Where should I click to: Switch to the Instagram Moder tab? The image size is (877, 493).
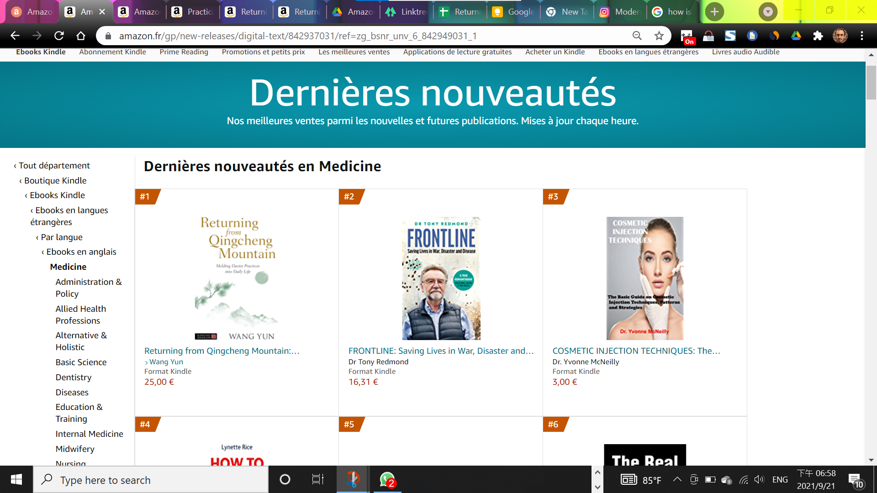point(620,12)
